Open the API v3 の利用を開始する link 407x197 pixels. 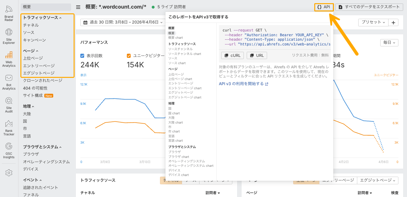pos(243,84)
